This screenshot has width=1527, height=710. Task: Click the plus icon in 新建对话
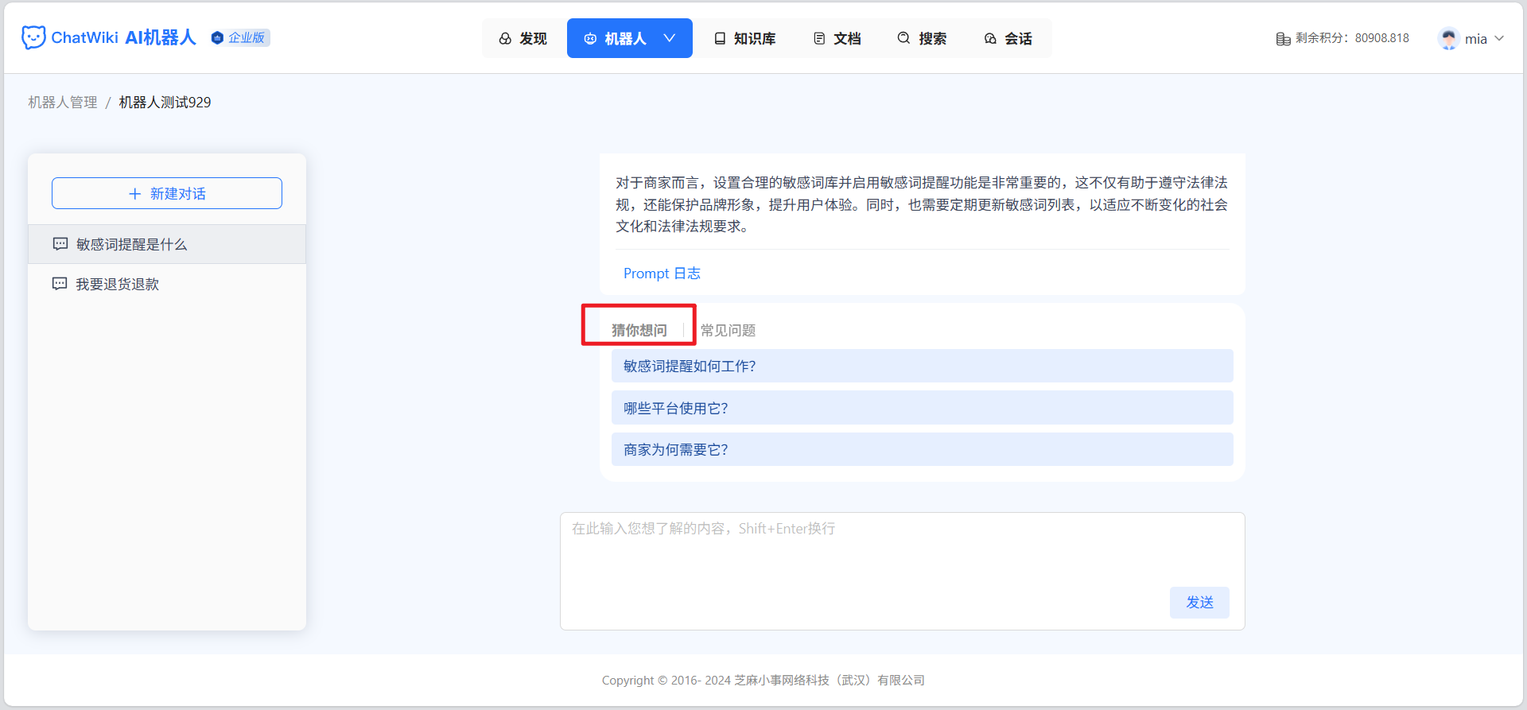pyautogui.click(x=135, y=194)
